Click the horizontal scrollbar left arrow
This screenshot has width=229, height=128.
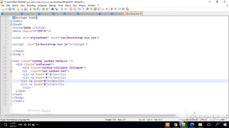point(2,115)
